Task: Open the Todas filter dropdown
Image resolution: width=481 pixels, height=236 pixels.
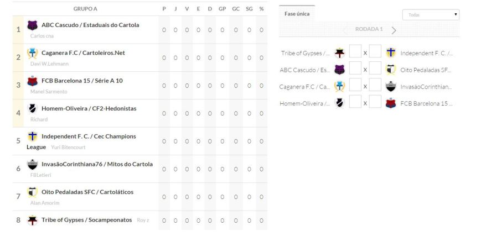Action: point(431,15)
